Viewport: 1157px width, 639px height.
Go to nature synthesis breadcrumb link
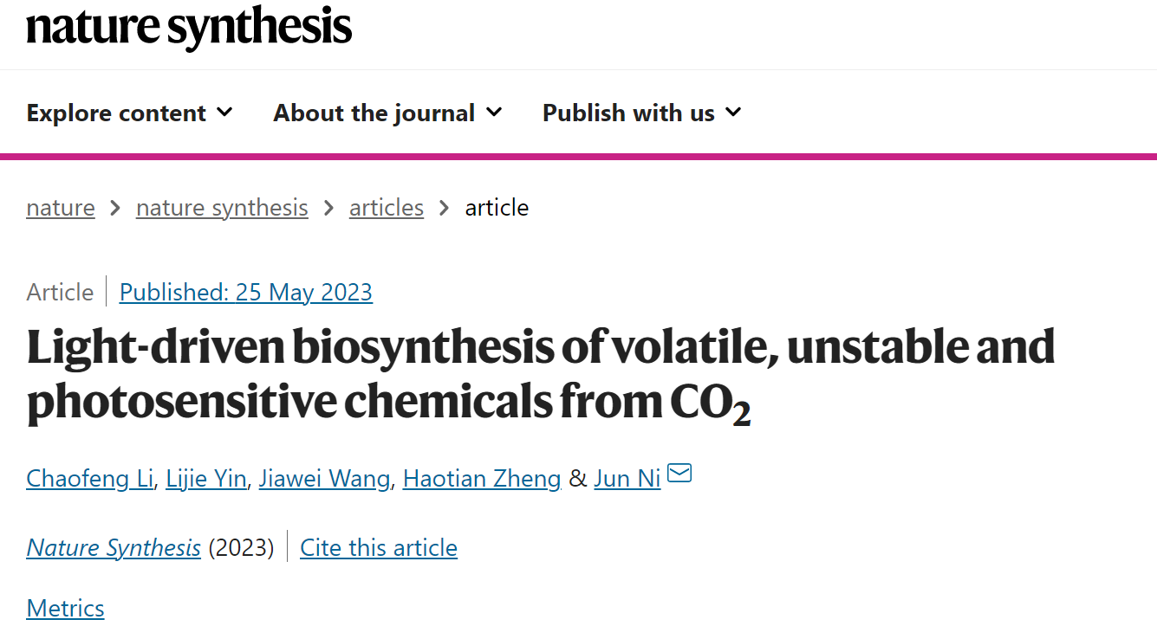point(222,208)
